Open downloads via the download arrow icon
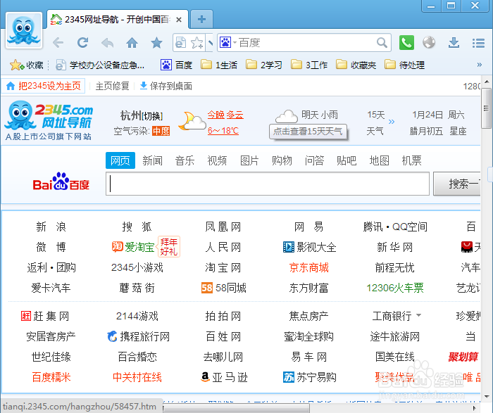This screenshot has height=413, width=493. click(x=454, y=42)
